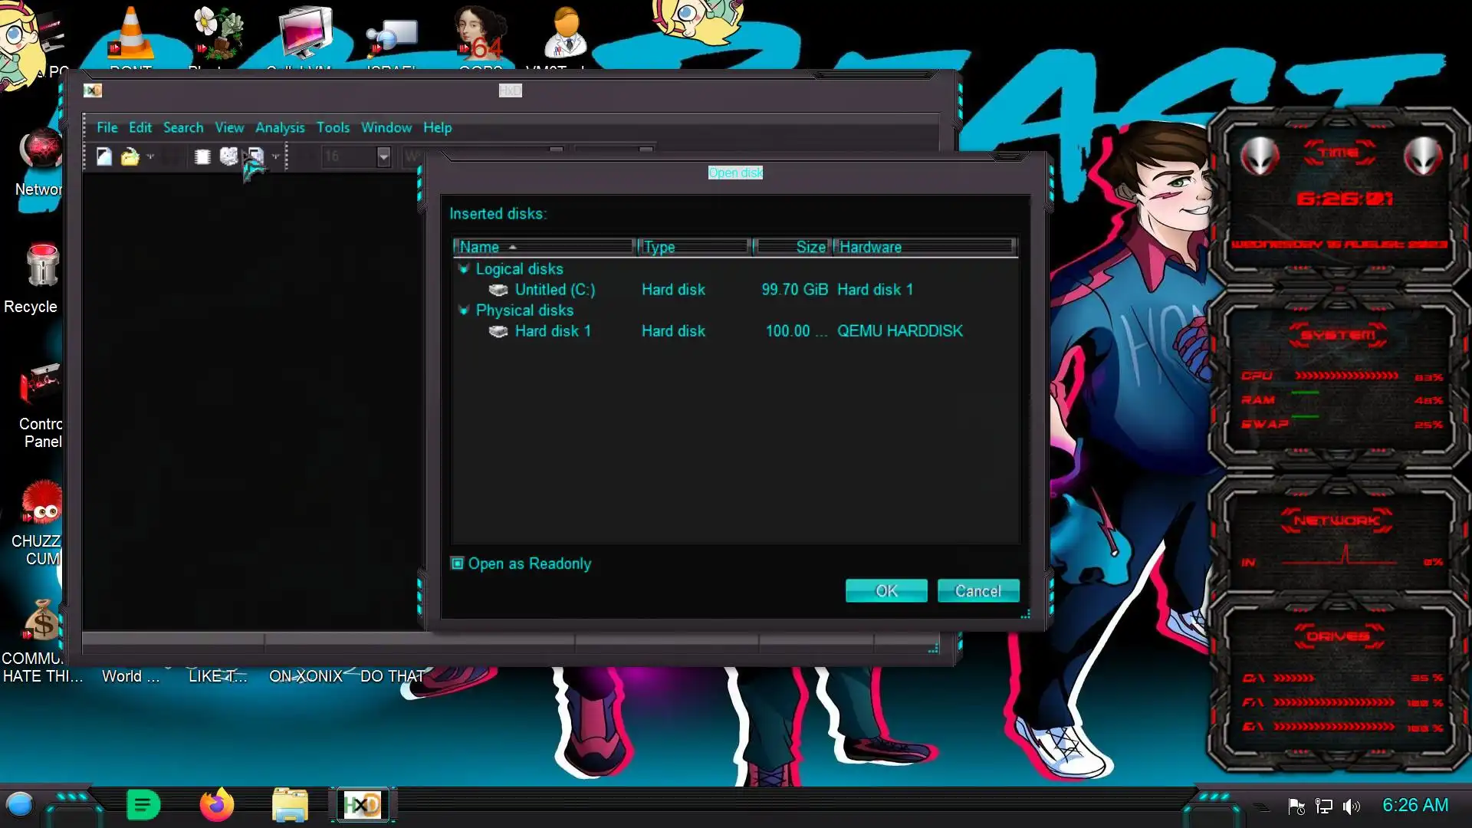This screenshot has height=828, width=1472.
Task: Open File Explorer from taskbar
Action: pyautogui.click(x=290, y=805)
